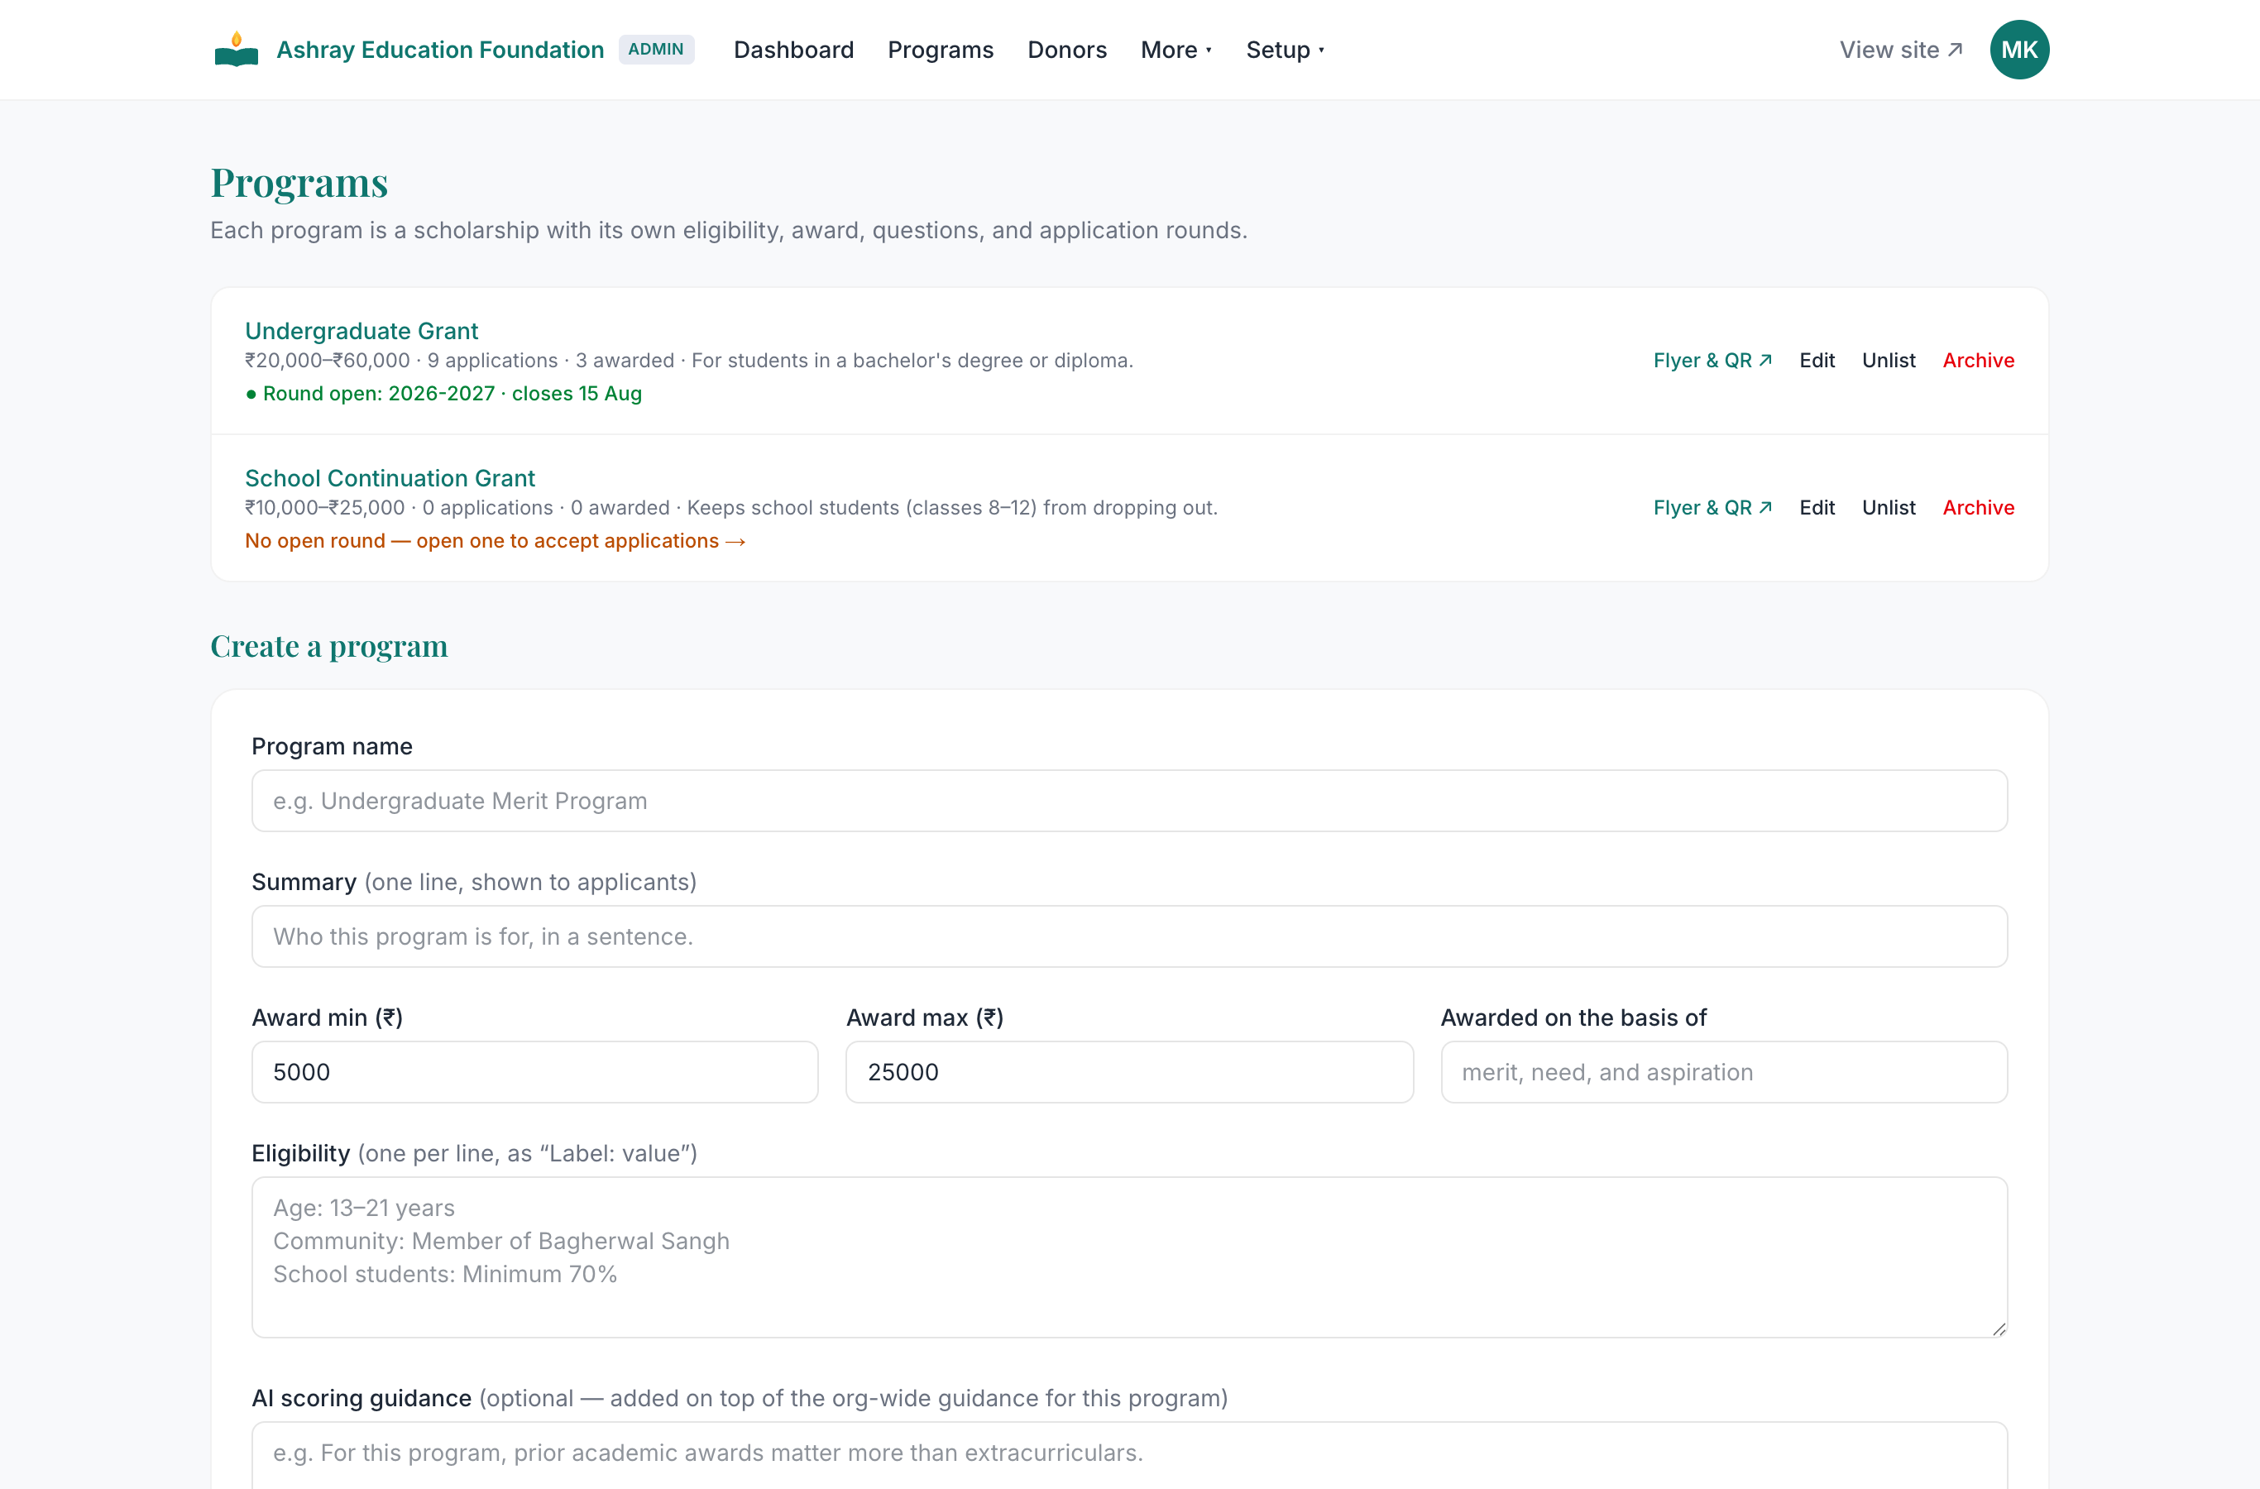Viewport: 2260px width, 1489px height.
Task: Open the 2026-2027 open round status line
Action: point(443,393)
